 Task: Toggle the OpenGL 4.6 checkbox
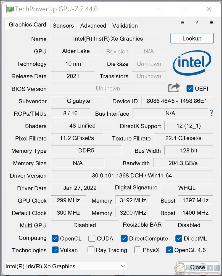[x=169, y=250]
